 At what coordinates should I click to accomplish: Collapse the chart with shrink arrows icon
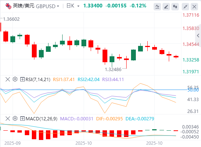point(185,7)
